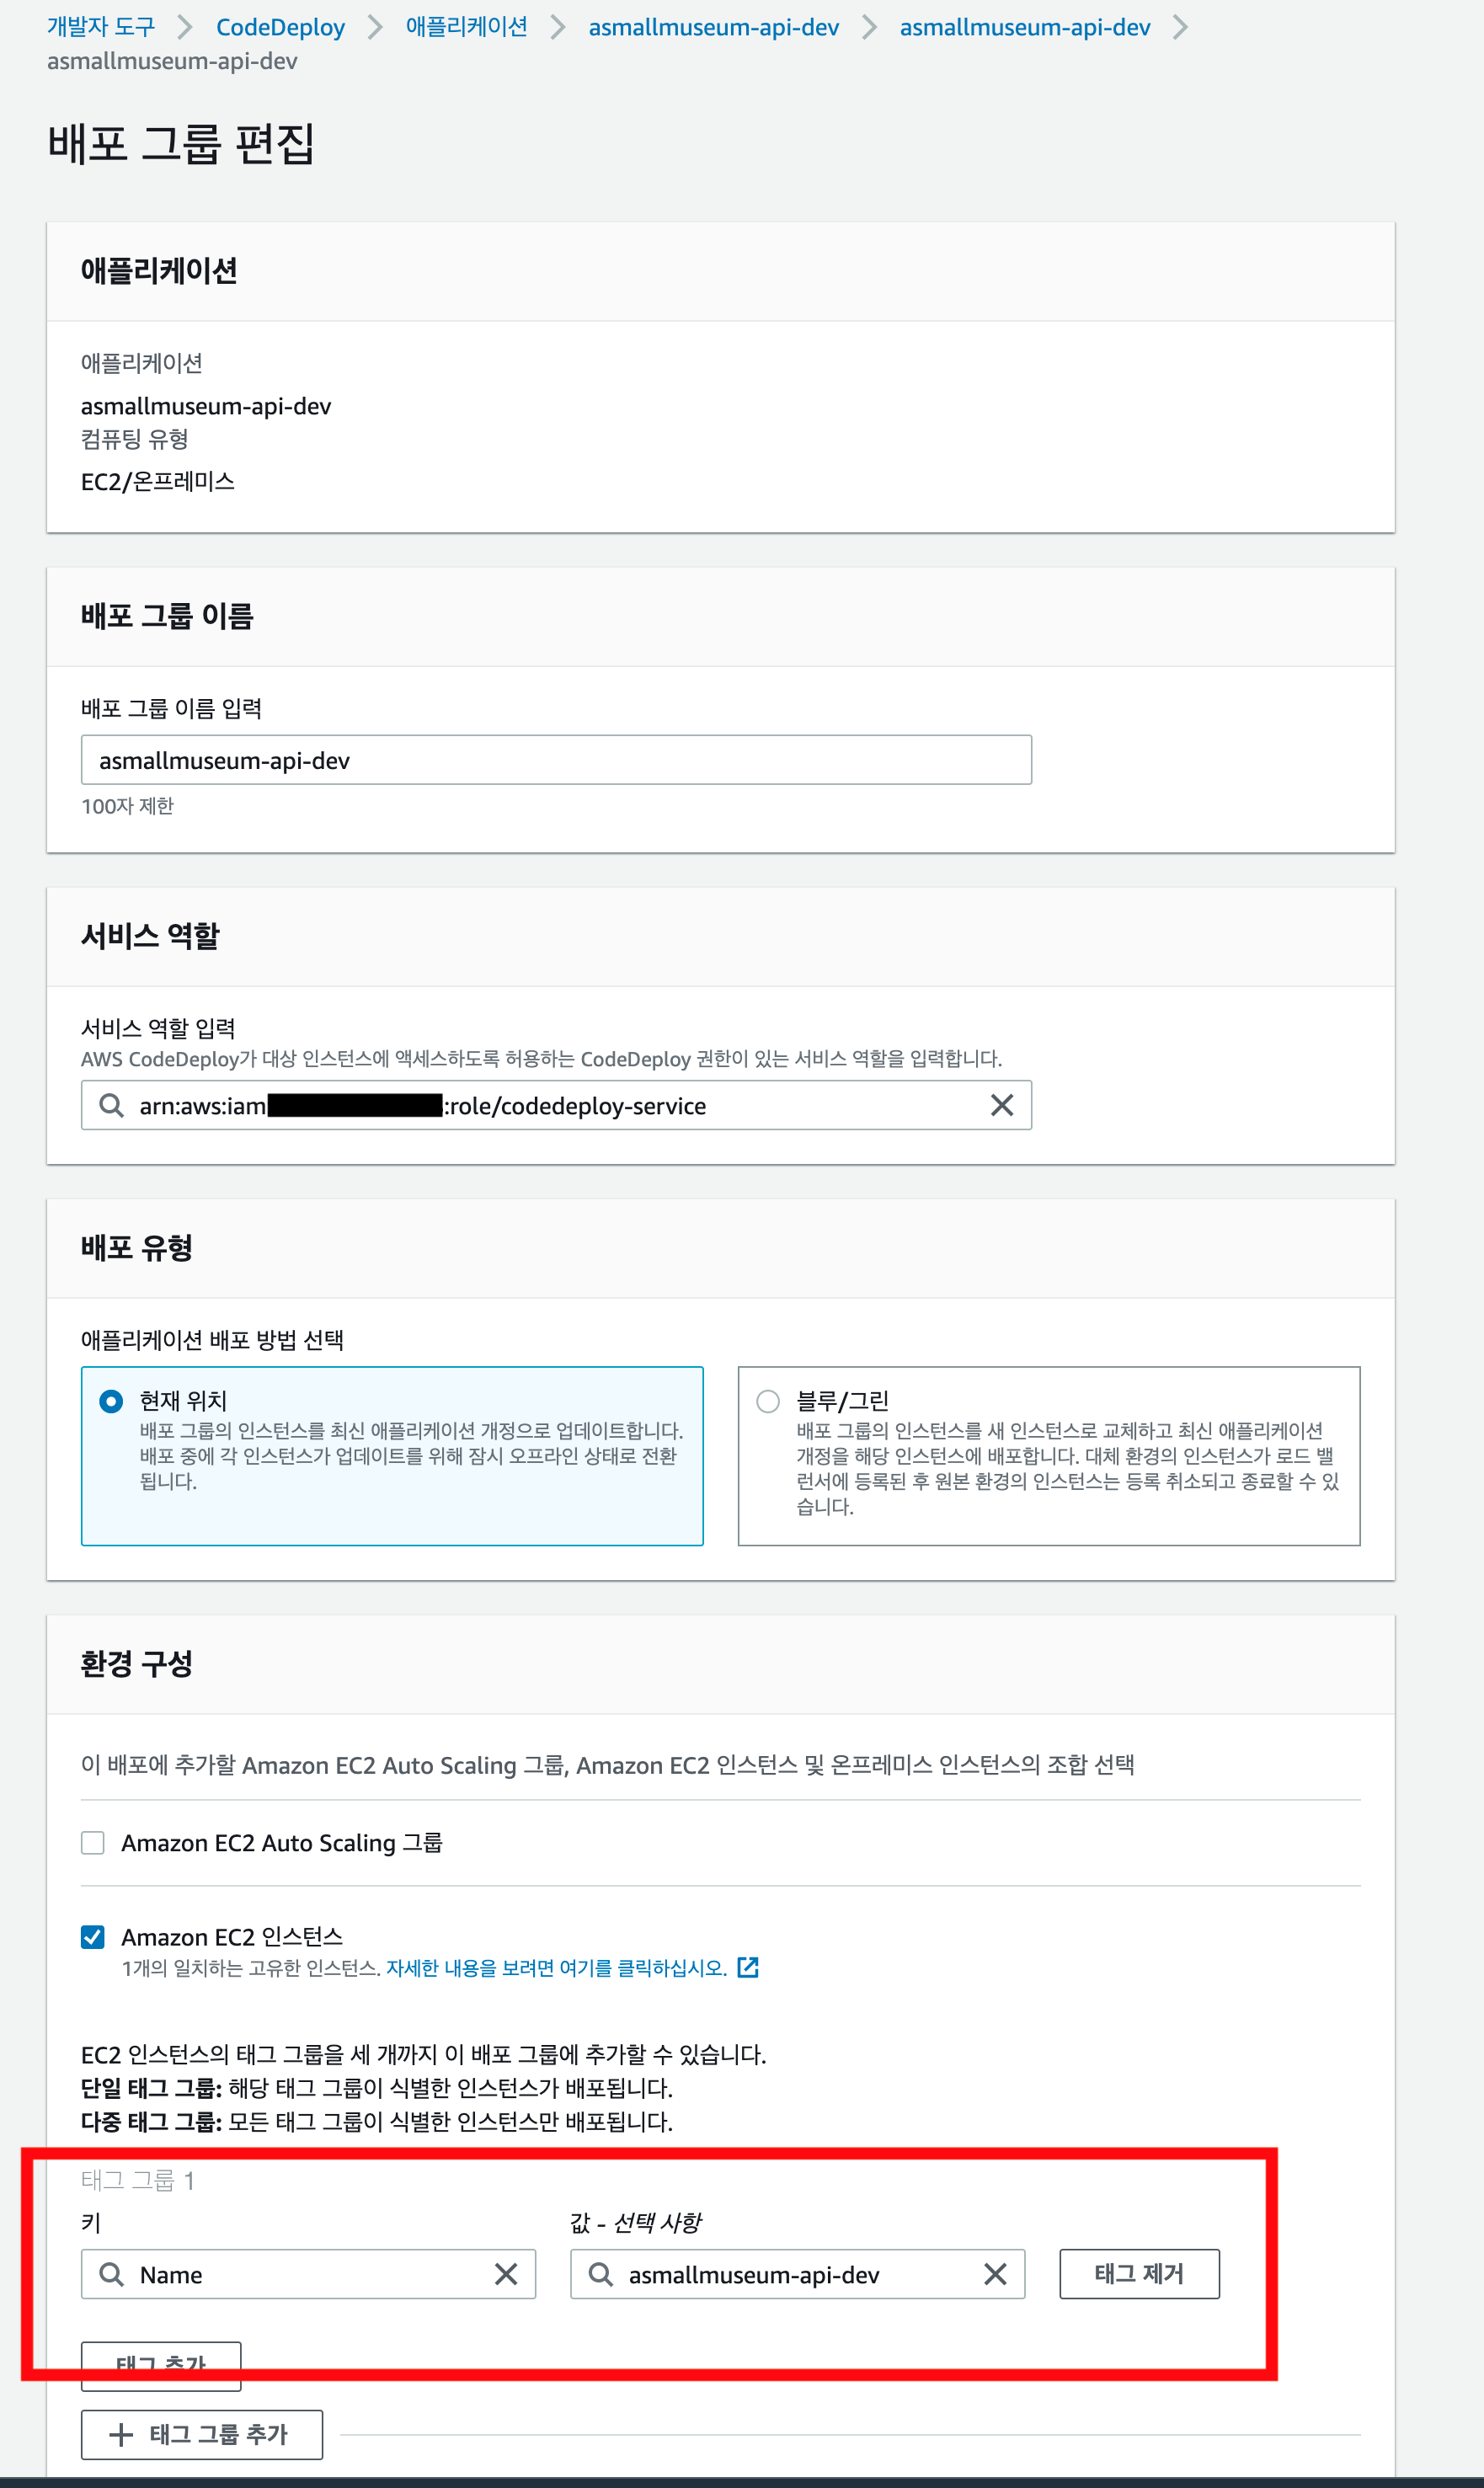Viewport: 1484px width, 2488px height.
Task: Open the external link icon for matching instances
Action: tap(748, 1967)
